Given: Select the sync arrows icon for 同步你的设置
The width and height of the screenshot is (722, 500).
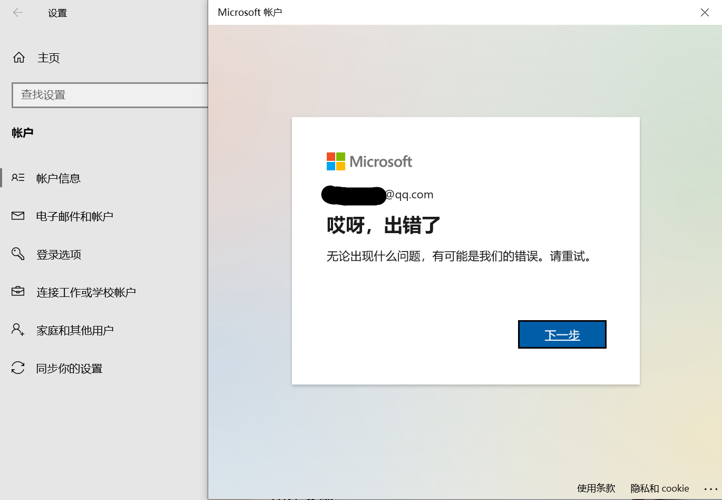Looking at the screenshot, I should [x=18, y=368].
